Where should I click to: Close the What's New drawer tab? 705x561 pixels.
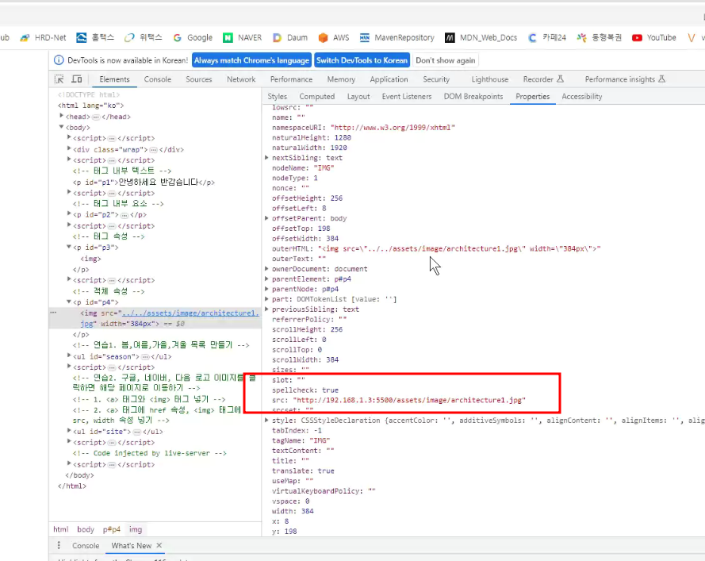(159, 545)
